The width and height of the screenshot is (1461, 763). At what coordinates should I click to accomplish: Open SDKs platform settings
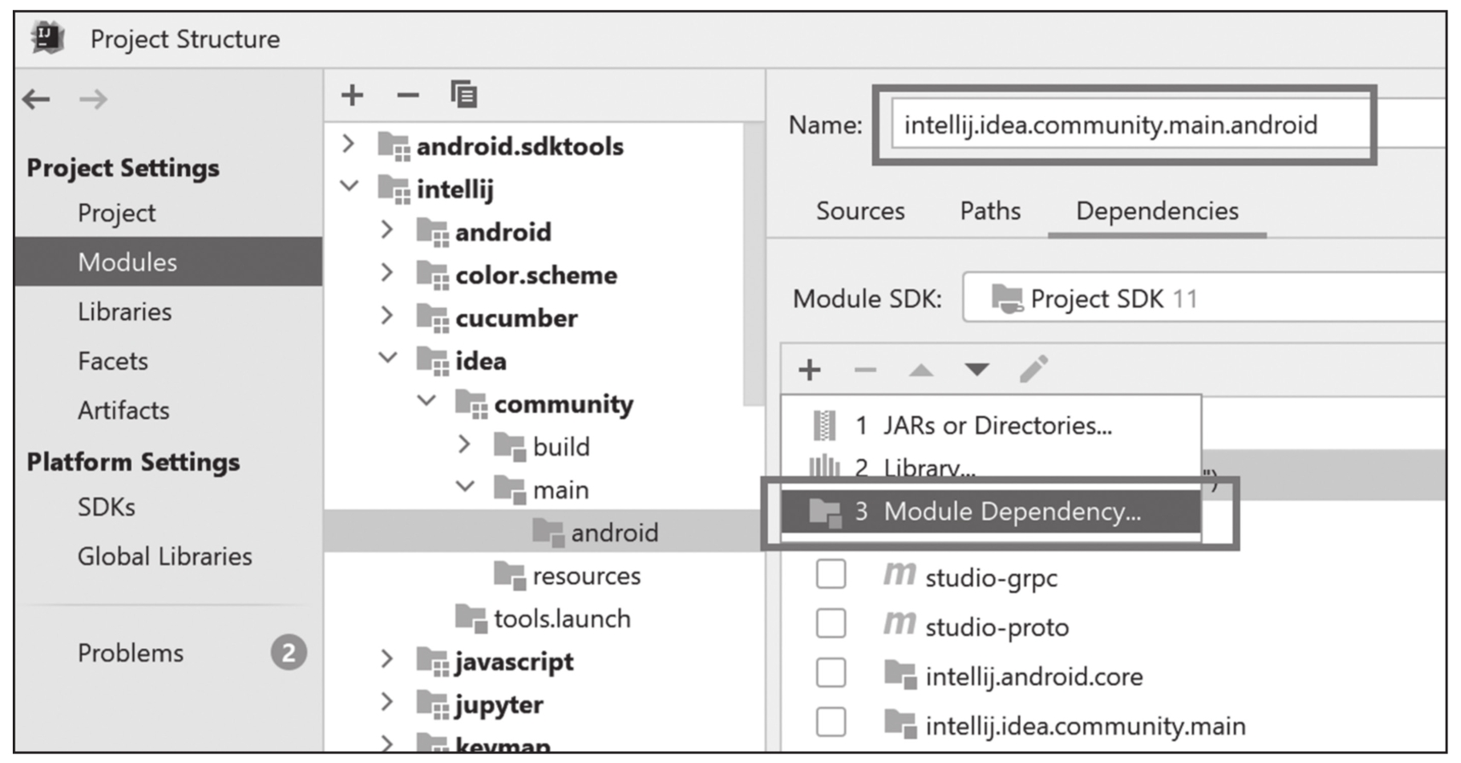coord(107,507)
